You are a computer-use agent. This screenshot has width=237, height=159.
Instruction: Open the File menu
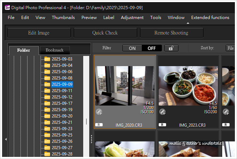(x=11, y=18)
